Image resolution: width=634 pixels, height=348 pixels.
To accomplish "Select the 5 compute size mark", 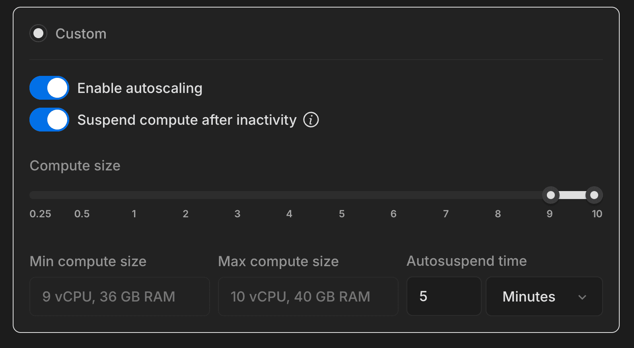I will click(341, 214).
